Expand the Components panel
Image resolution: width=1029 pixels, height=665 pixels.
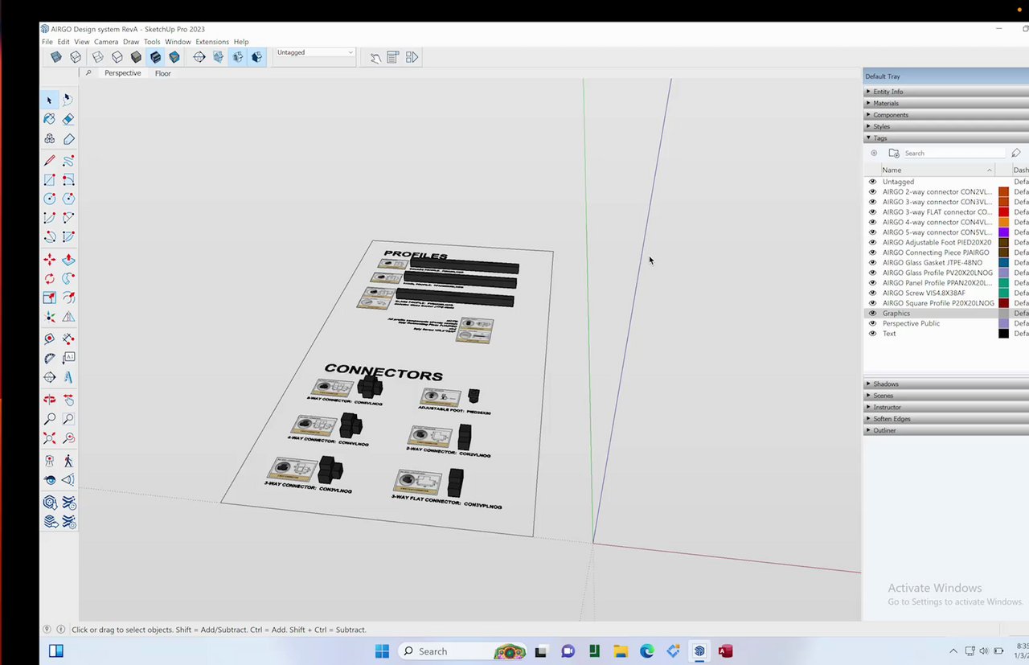pyautogui.click(x=945, y=115)
